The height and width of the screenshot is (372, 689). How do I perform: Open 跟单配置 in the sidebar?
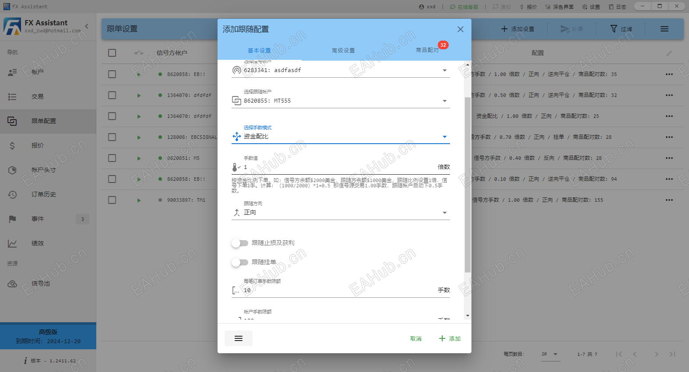click(x=48, y=121)
